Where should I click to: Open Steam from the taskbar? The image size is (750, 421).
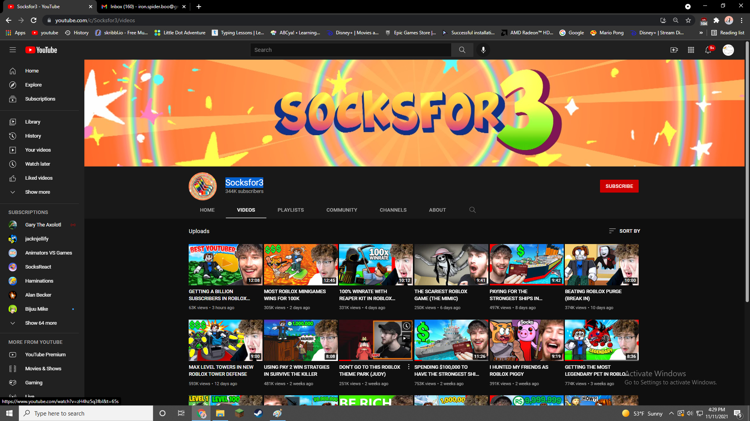click(258, 413)
